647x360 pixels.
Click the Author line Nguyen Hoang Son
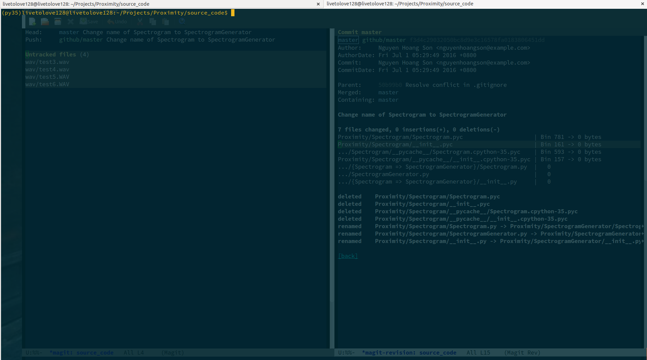[434, 48]
